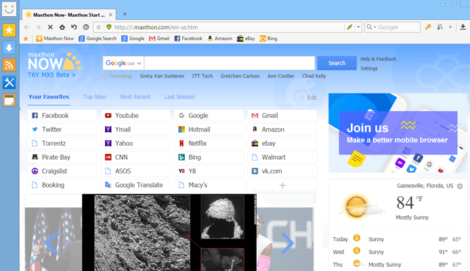Screen dimensions: 470x271
Task: Open the Netflix favorite tile
Action: click(209, 144)
